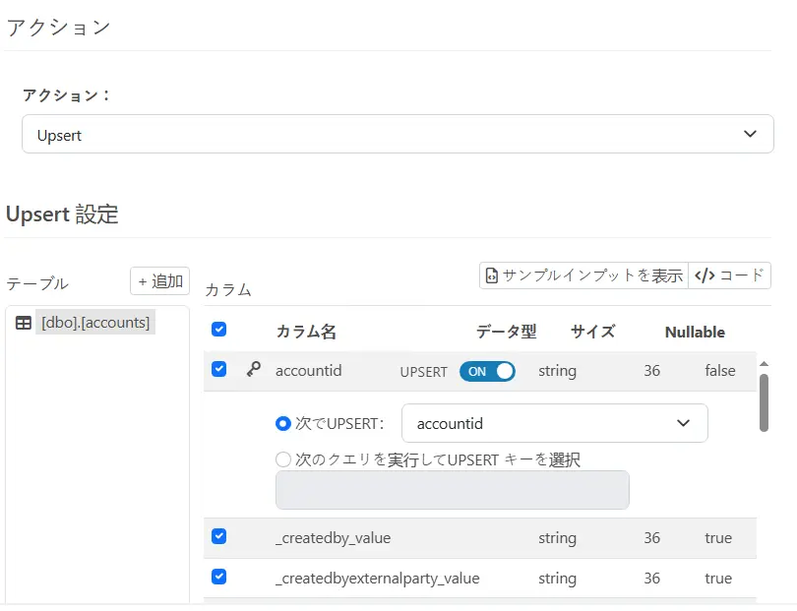The width and height of the screenshot is (797, 611).
Task: Click the scrollbar up arrow in column list
Action: pyautogui.click(x=764, y=363)
